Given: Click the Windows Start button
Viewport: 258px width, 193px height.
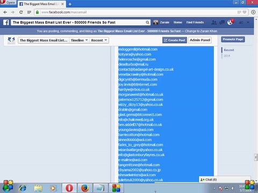Looking at the screenshot, I should [x=8, y=186].
